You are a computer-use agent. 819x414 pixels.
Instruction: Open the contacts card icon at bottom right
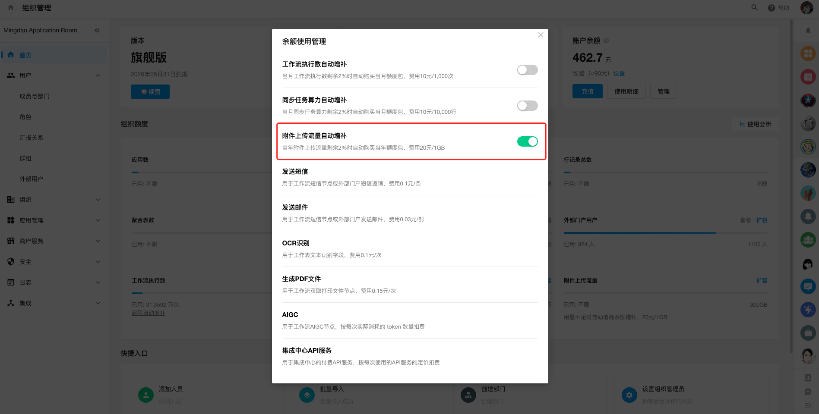point(808,378)
